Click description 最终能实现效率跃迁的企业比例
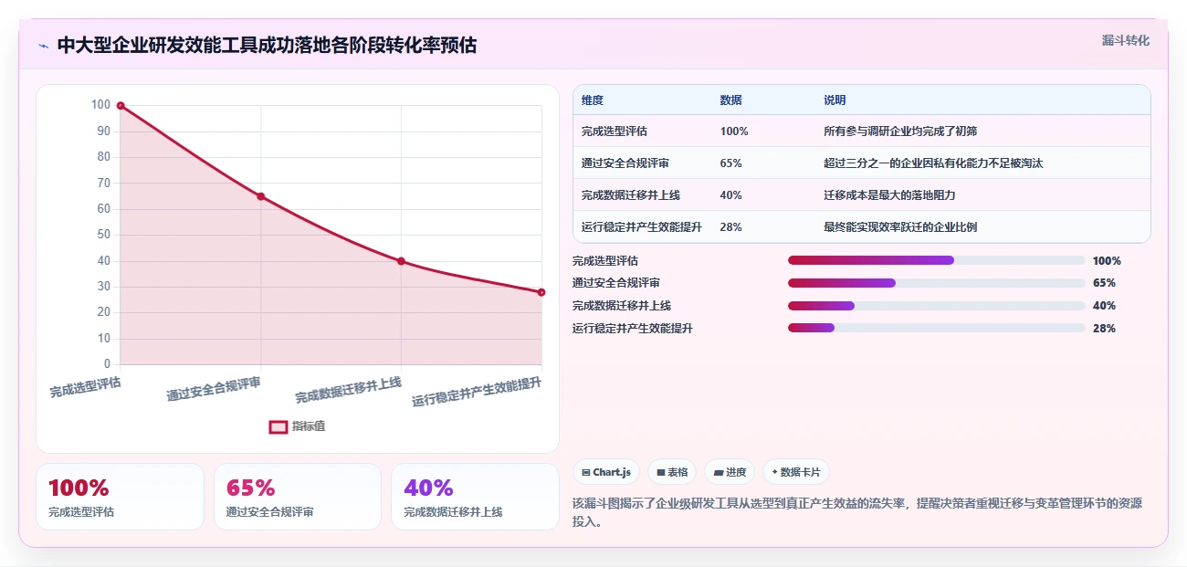Screen dimensions: 1187x567 pyautogui.click(x=900, y=227)
